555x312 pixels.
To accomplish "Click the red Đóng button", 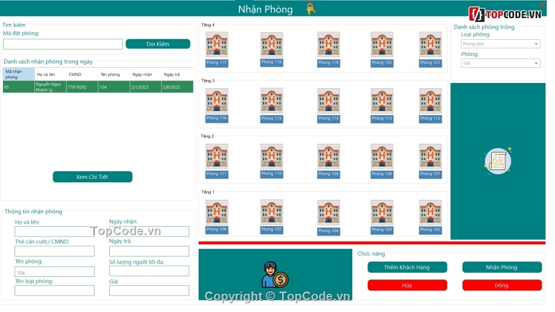I will [x=501, y=285].
